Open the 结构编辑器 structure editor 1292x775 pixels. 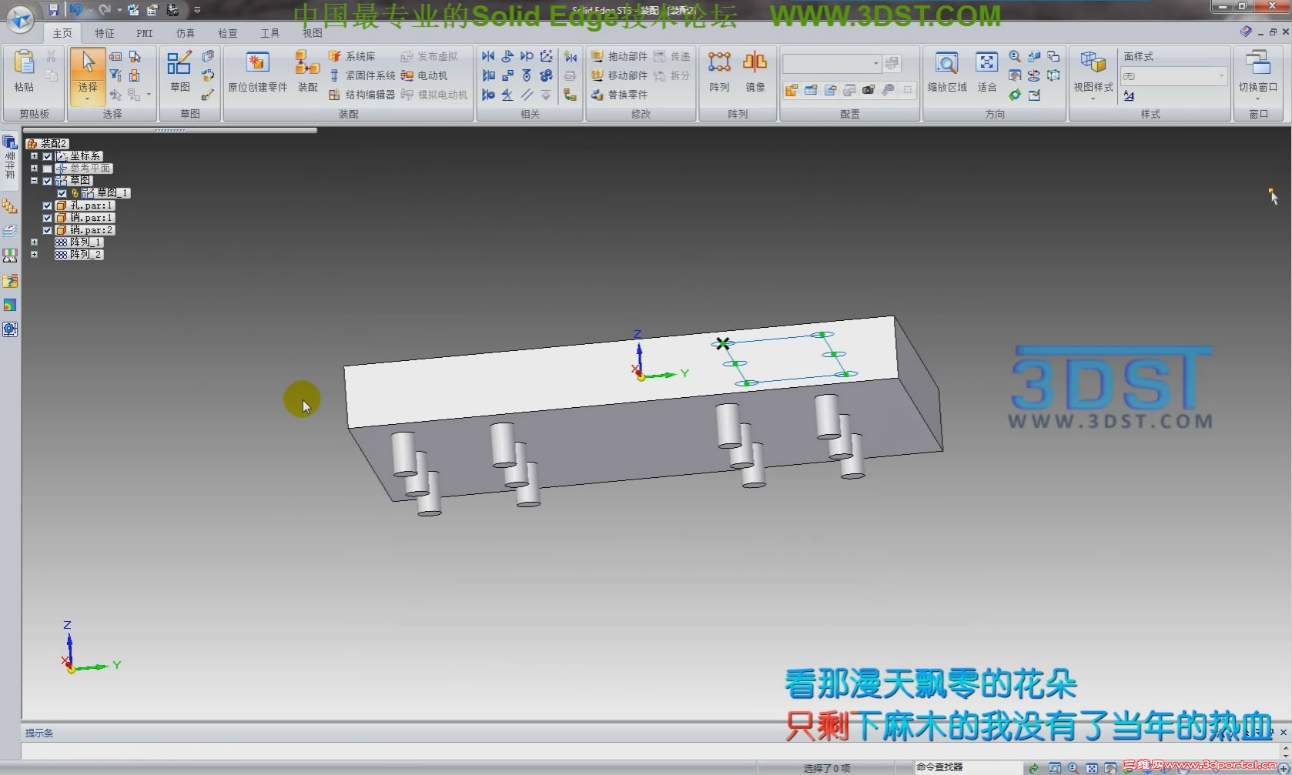pos(361,95)
